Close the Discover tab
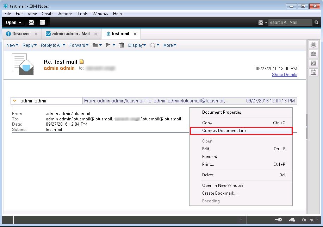This screenshot has width=323, height=227. (36, 34)
